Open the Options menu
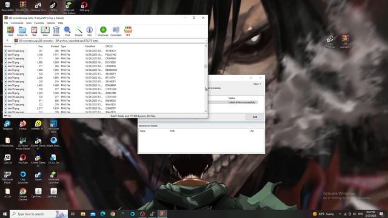This screenshot has width=388, height=218. tap(51, 23)
